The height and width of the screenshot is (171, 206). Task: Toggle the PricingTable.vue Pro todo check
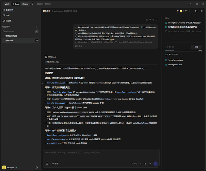pyautogui.click(x=166, y=23)
